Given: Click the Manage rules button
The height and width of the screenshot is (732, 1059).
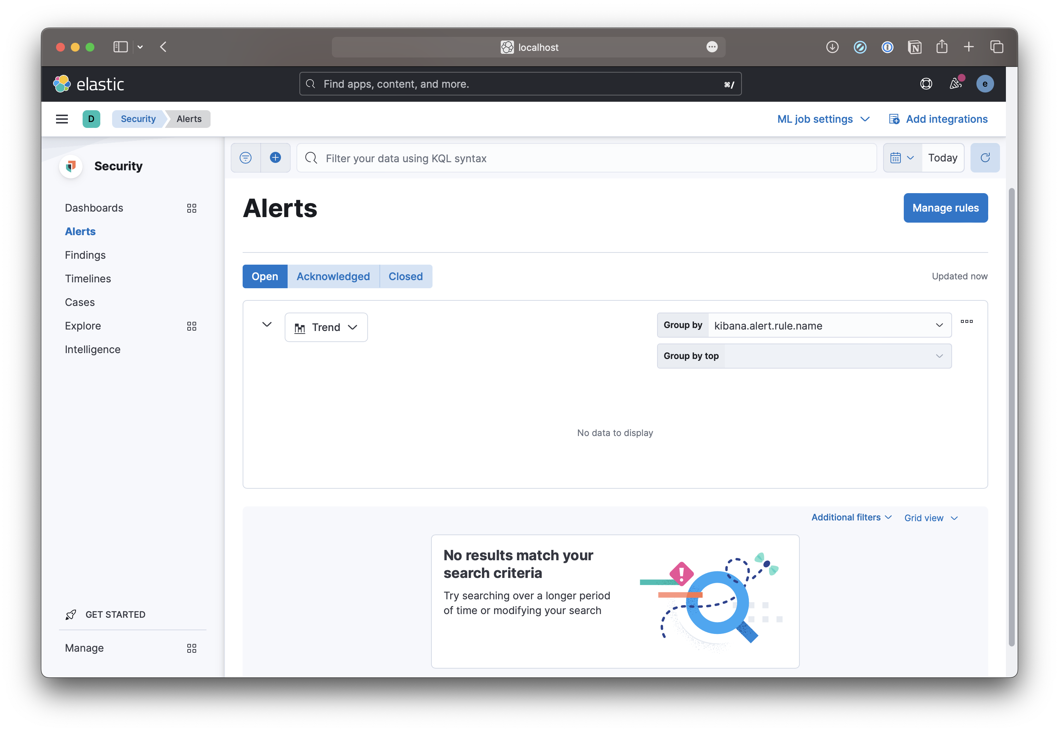Looking at the screenshot, I should 945,208.
